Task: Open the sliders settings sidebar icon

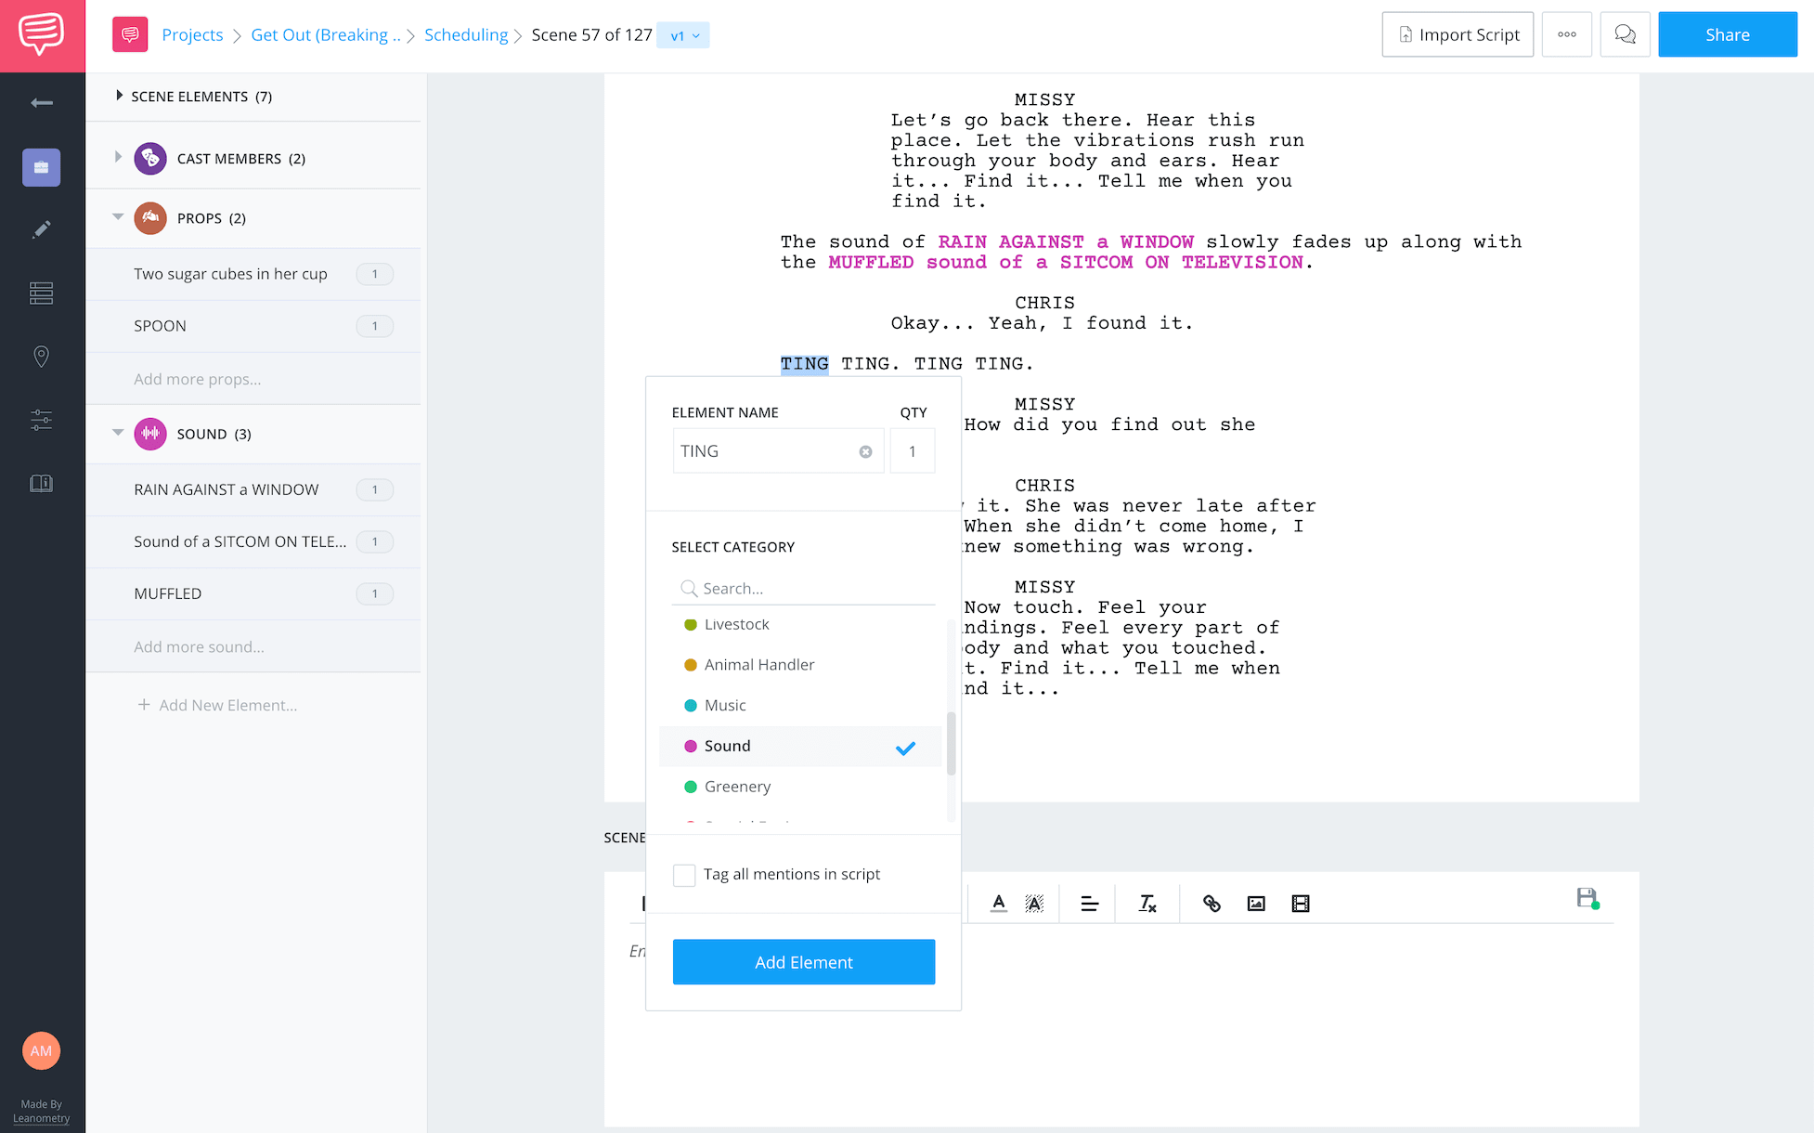Action: click(42, 420)
